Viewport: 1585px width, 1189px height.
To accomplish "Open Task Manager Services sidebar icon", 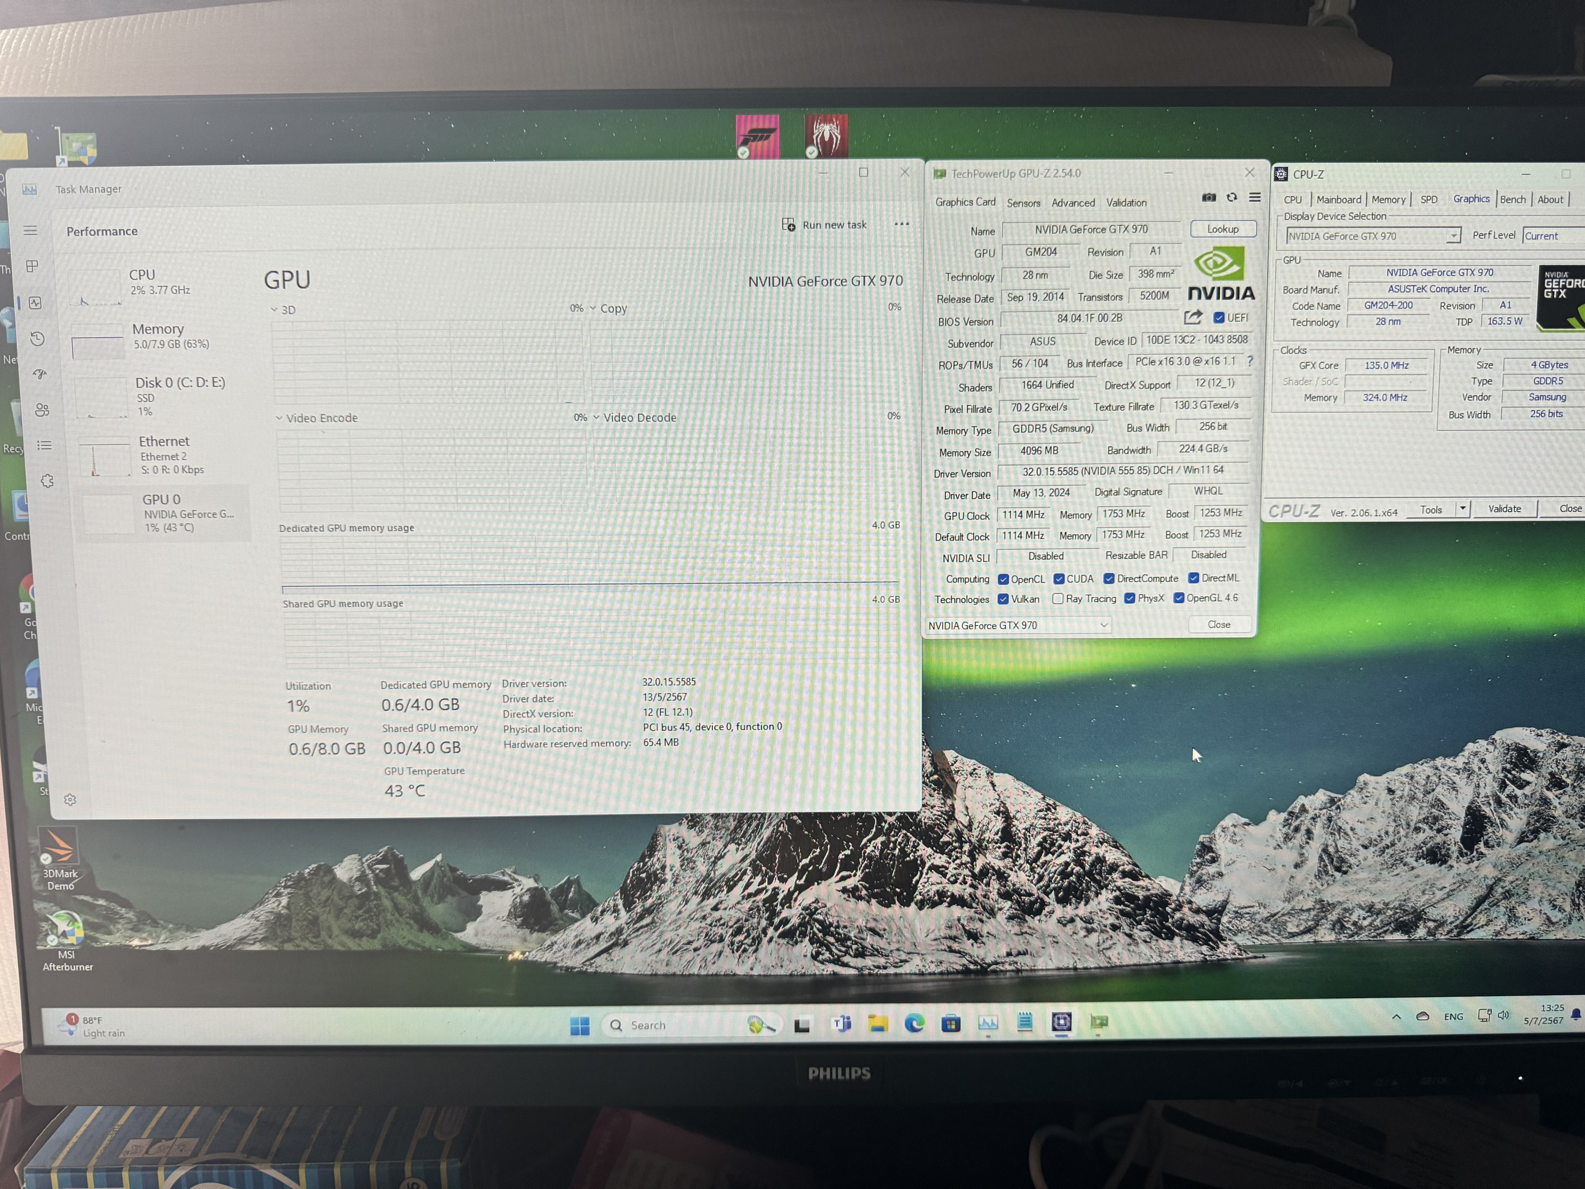I will pyautogui.click(x=47, y=481).
